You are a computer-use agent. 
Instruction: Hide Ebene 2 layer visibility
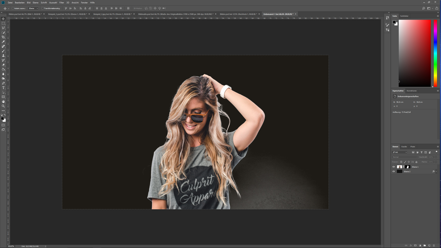coord(394,172)
